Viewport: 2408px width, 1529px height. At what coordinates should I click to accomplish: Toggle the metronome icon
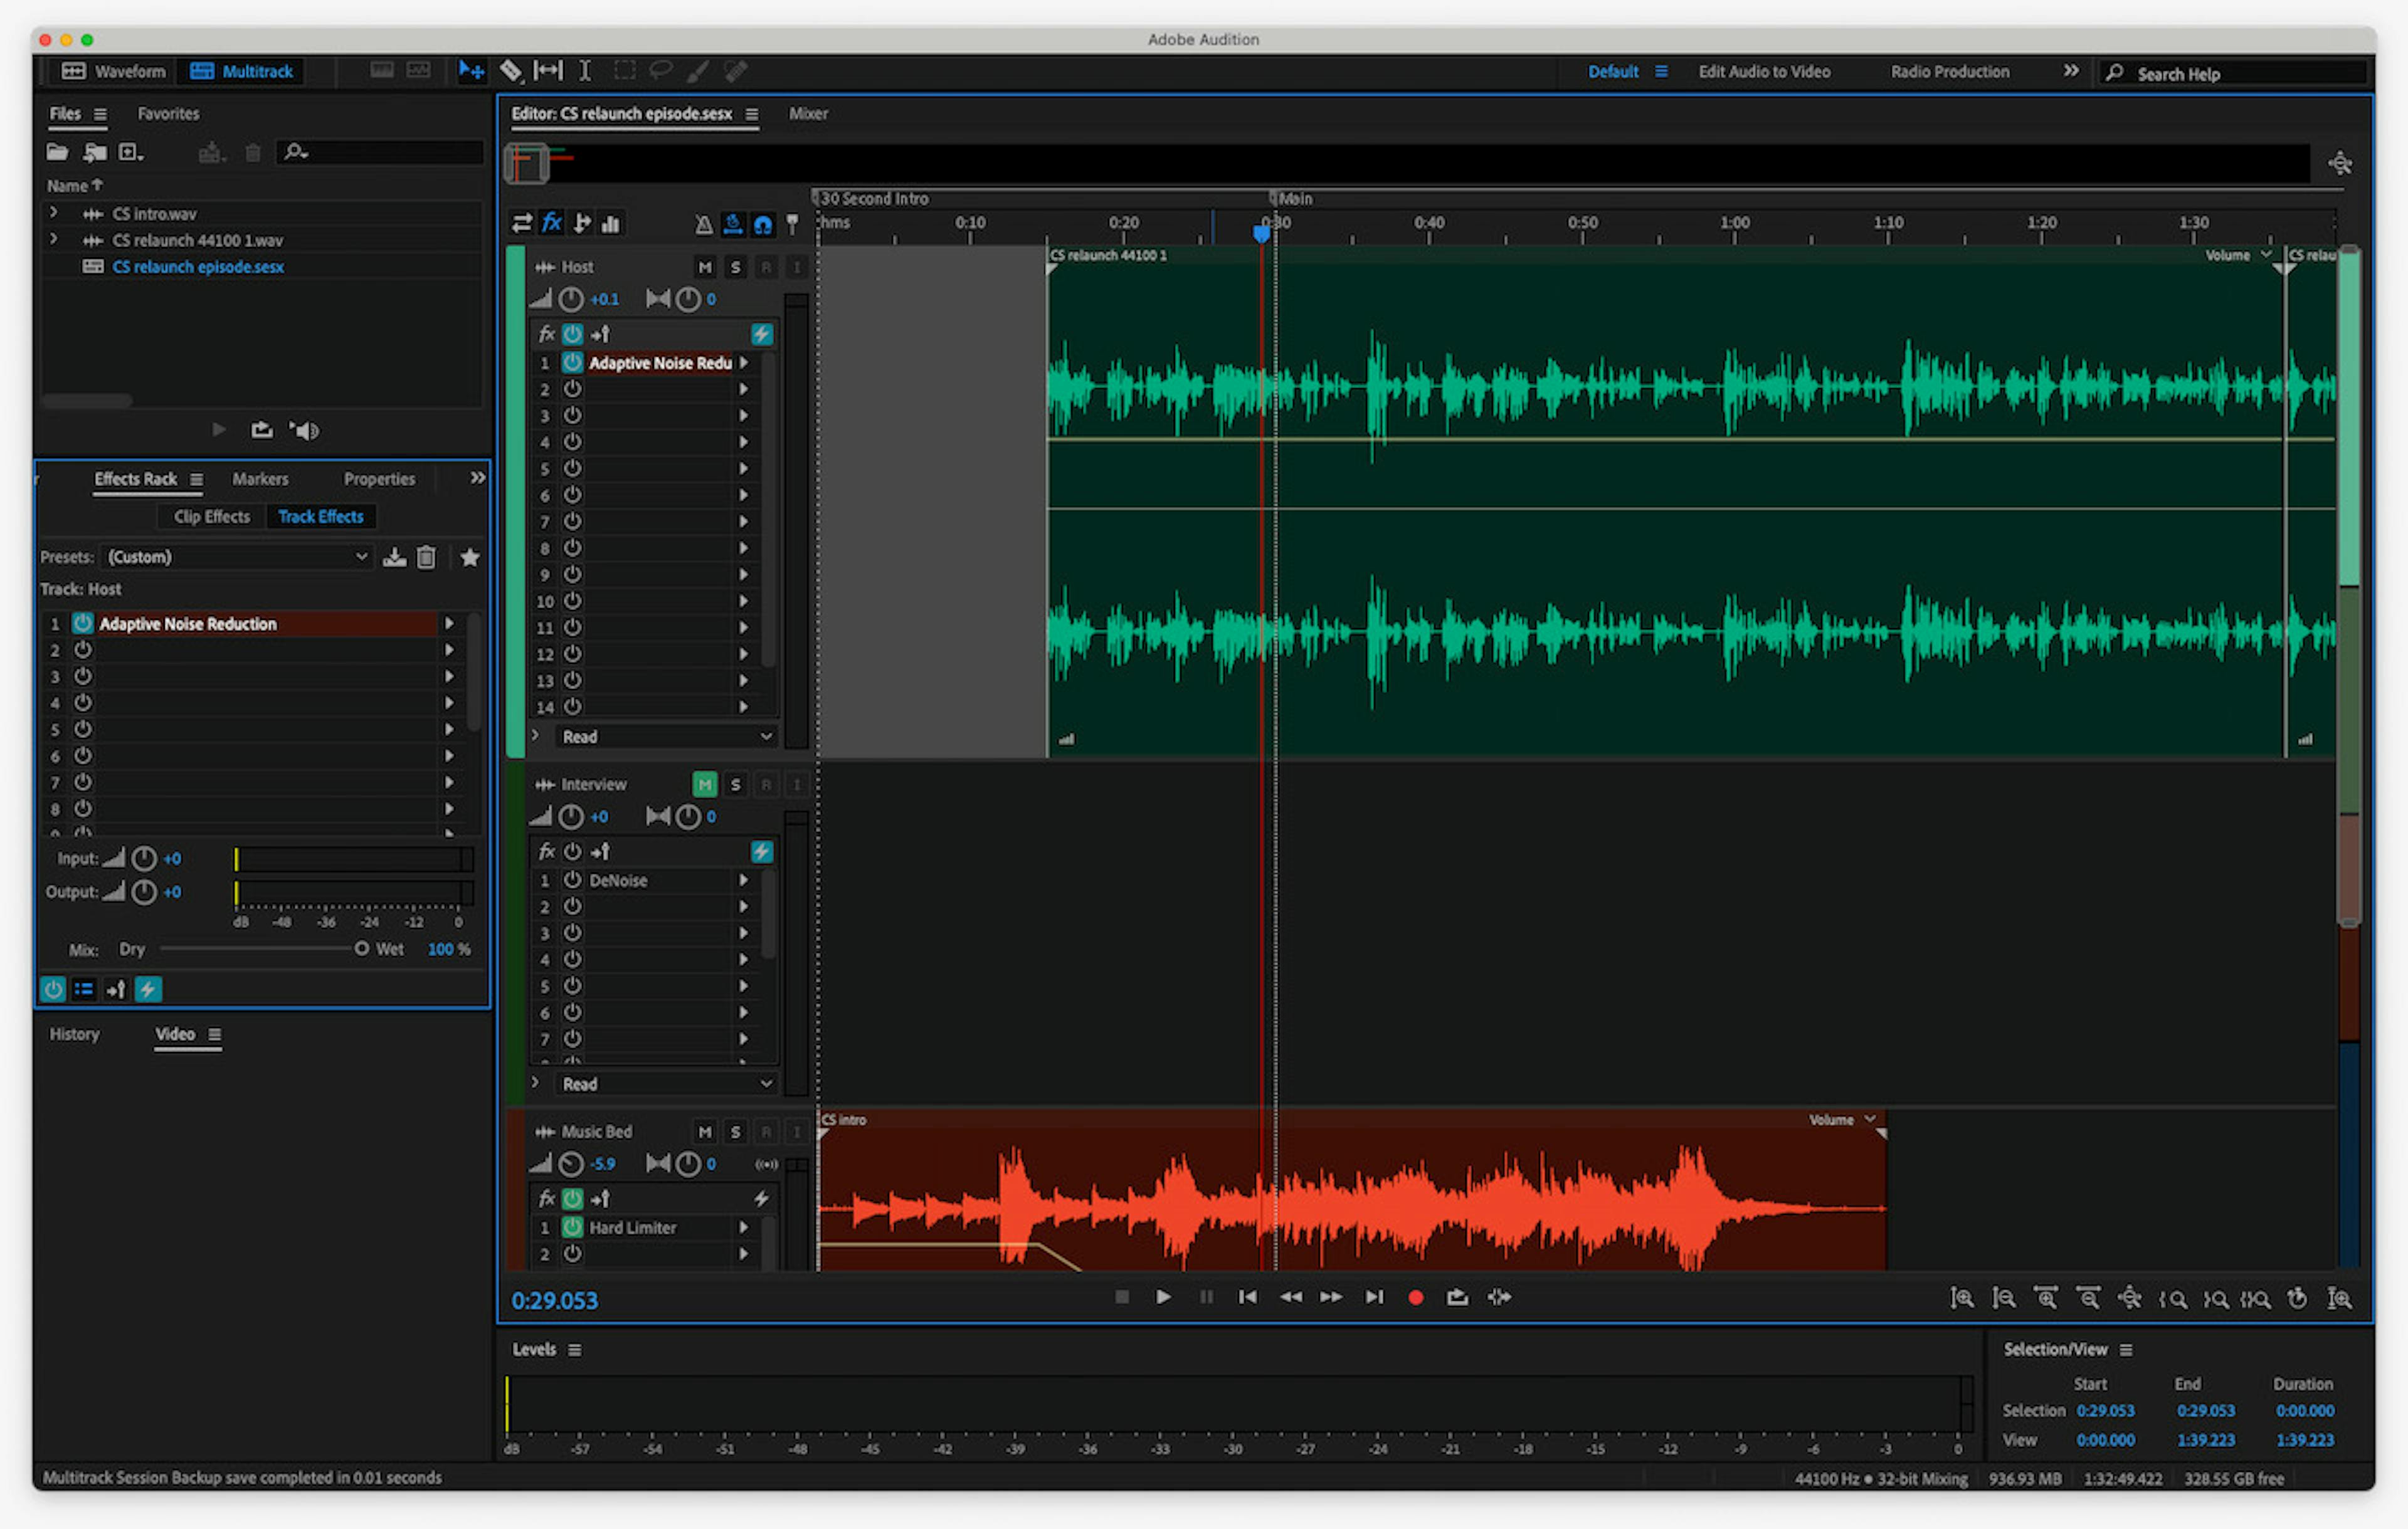pos(704,225)
